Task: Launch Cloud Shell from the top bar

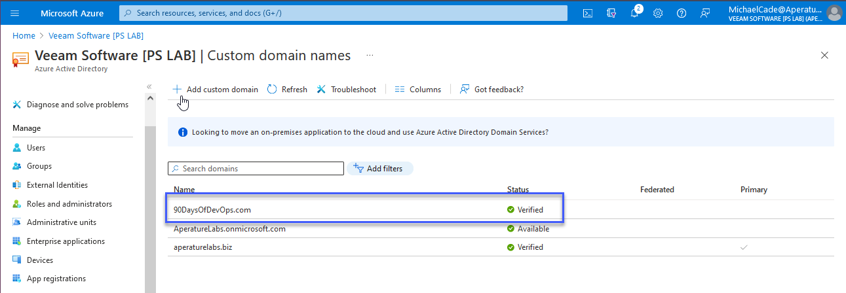Action: pyautogui.click(x=588, y=13)
